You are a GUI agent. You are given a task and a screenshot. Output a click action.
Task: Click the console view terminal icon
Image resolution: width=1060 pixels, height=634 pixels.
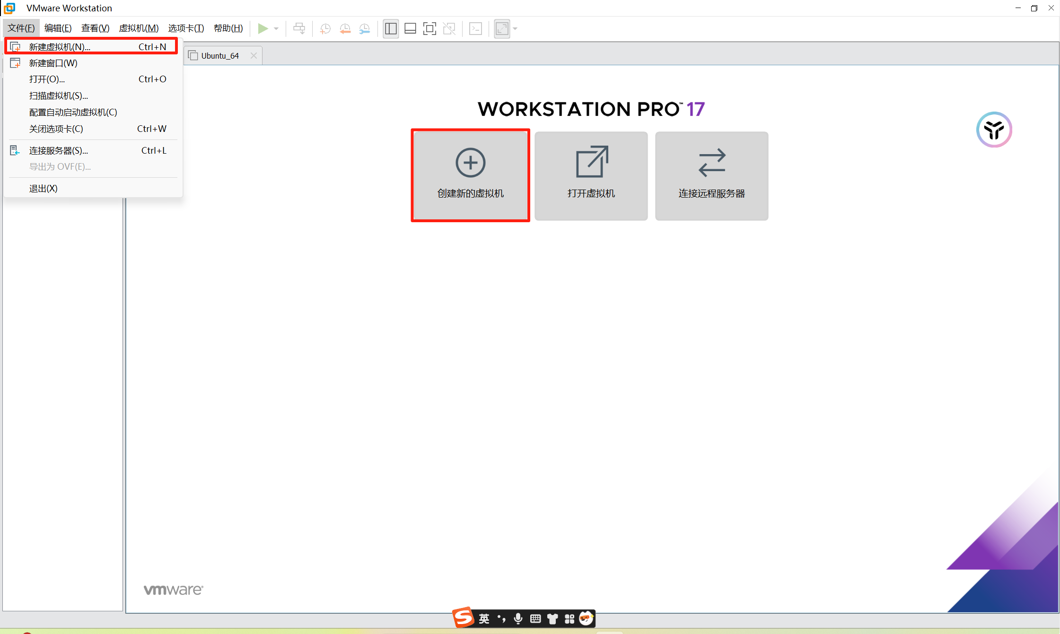pos(475,29)
